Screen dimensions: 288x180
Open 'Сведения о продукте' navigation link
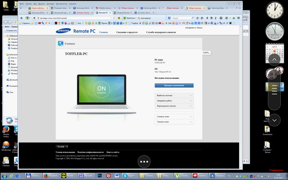(x=127, y=32)
